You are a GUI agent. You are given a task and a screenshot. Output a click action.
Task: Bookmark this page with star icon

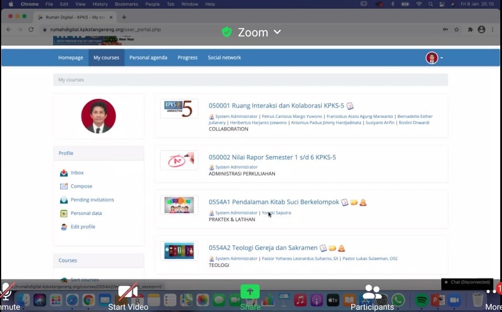(456, 29)
